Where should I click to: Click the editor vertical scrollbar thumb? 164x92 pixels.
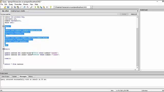click(137, 47)
